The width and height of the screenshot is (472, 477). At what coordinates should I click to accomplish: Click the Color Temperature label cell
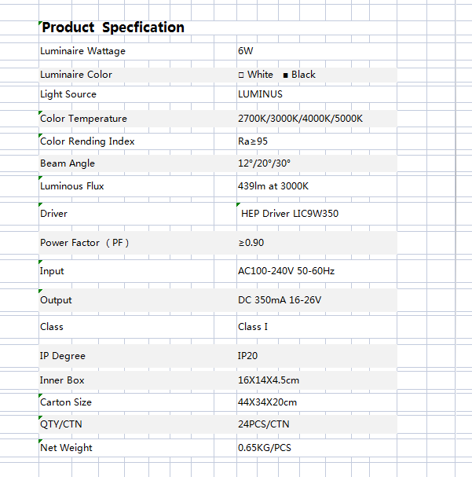[x=83, y=119]
